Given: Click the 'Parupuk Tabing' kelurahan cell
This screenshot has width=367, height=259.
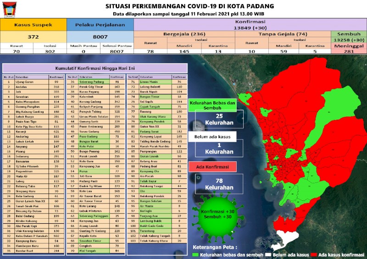Looking at the screenshot, I should (x=94, y=111).
